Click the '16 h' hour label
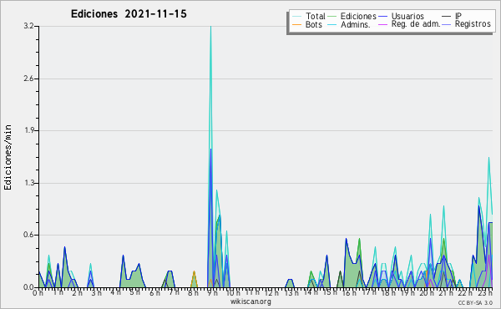This screenshot has width=501, height=309. tap(349, 292)
